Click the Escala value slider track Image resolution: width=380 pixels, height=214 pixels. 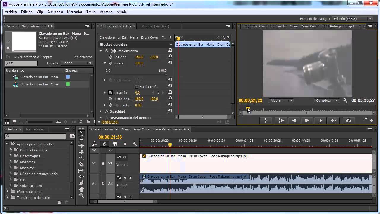click(x=137, y=75)
